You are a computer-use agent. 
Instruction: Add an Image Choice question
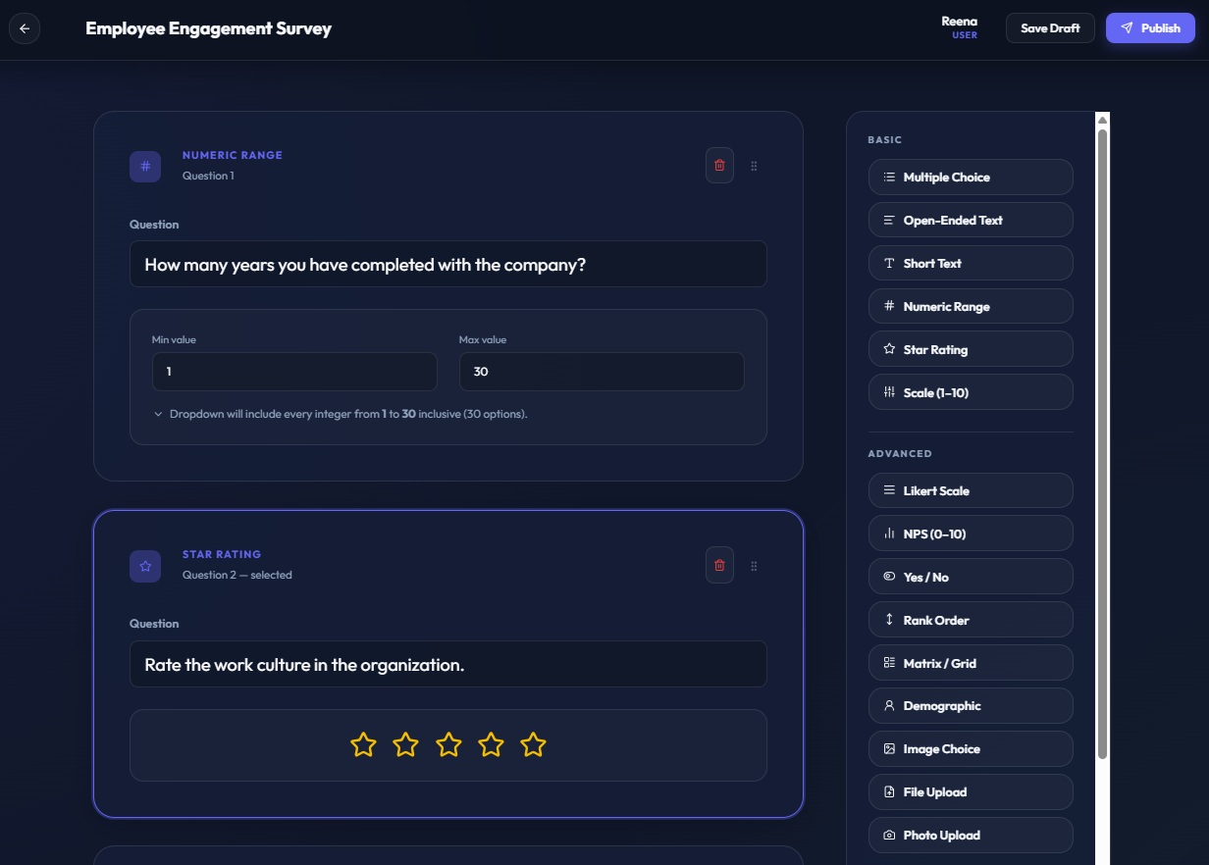tap(971, 748)
